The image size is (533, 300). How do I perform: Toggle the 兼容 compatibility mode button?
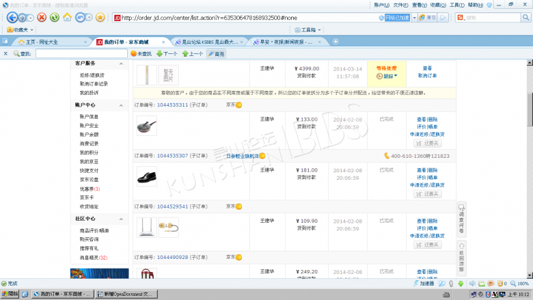[428, 18]
